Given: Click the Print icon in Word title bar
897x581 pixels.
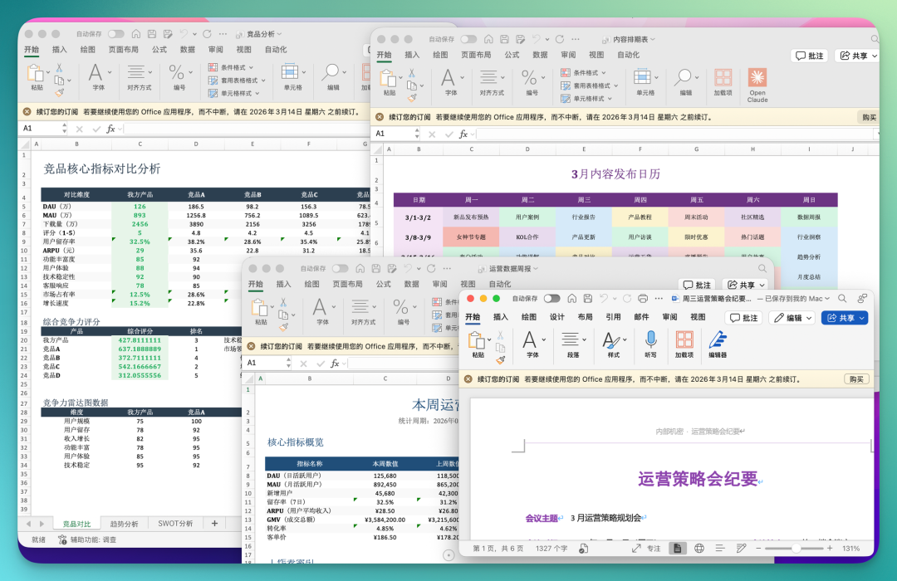Looking at the screenshot, I should coord(643,299).
